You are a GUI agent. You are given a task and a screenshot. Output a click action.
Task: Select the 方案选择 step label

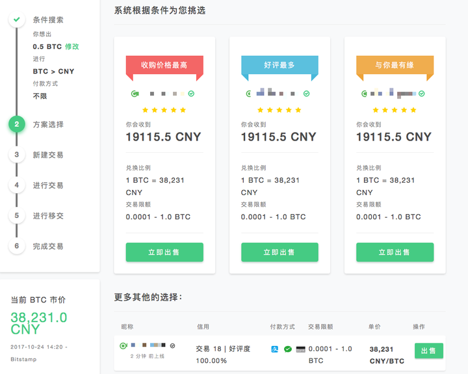[x=48, y=124]
